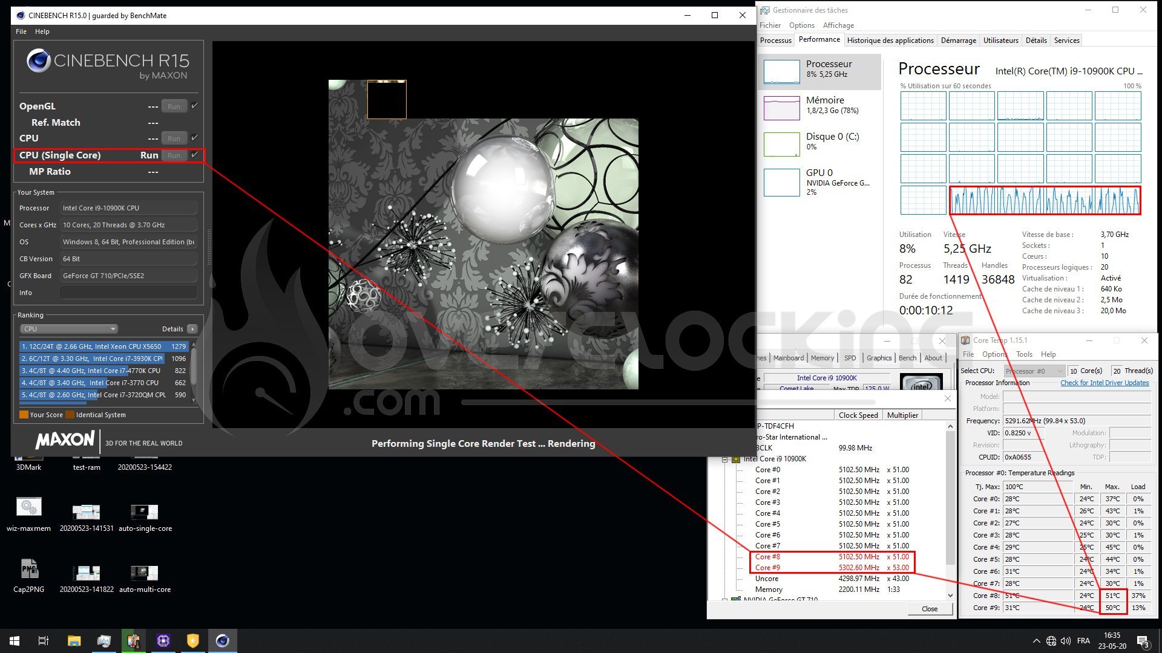1162x653 pixels.
Task: Click the Windows Start button
Action: (15, 641)
